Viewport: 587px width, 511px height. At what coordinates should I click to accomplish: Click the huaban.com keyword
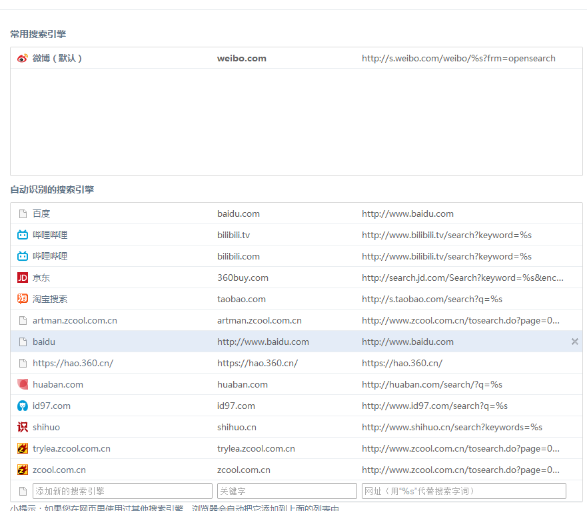coord(243,385)
